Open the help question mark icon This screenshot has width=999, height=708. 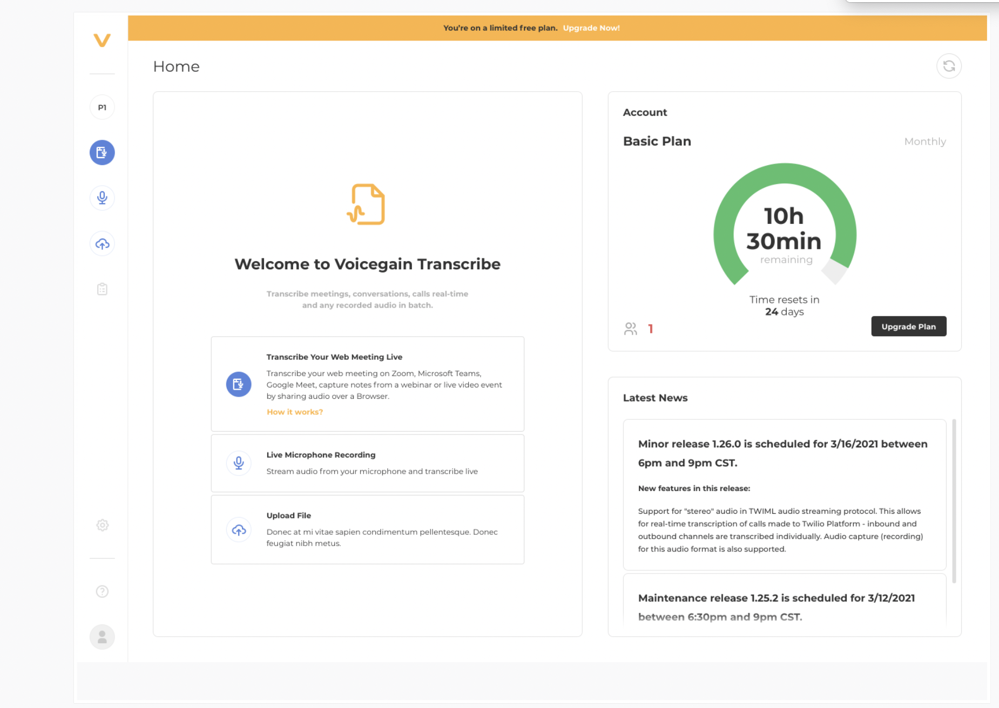click(102, 591)
